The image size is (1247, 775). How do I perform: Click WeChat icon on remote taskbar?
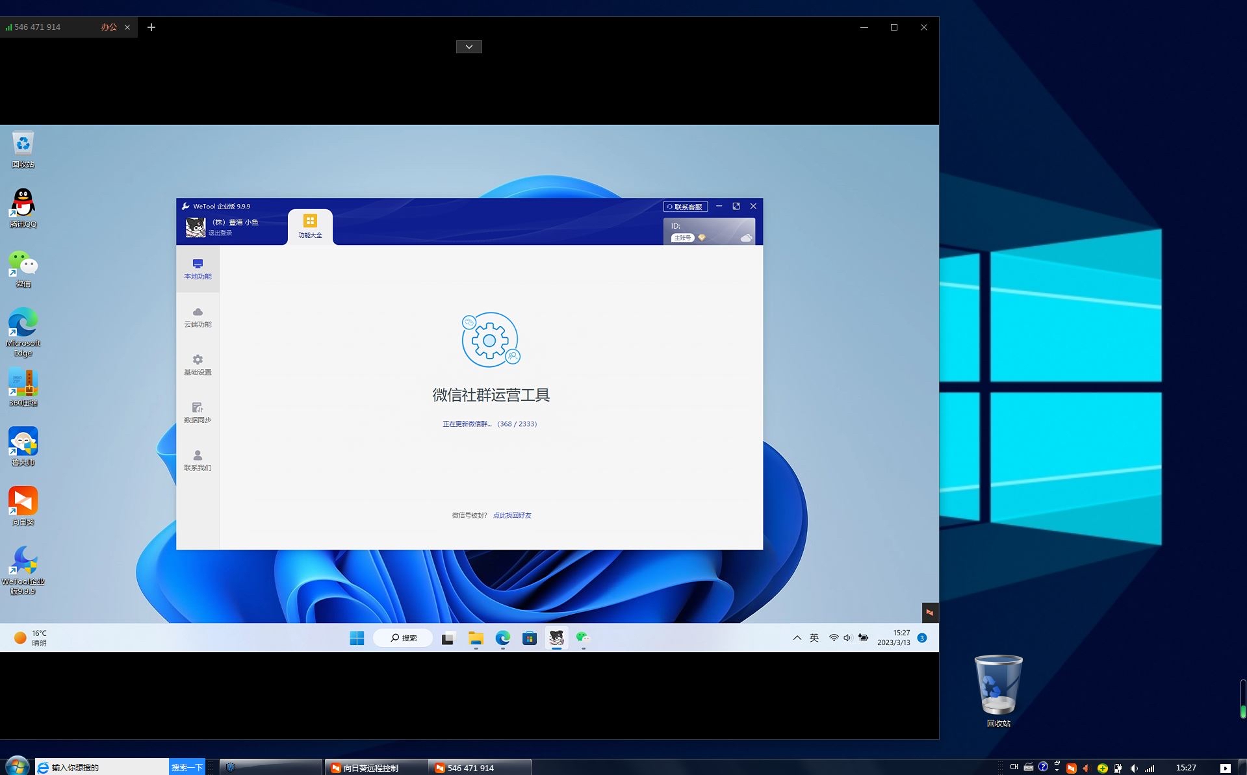tap(583, 638)
